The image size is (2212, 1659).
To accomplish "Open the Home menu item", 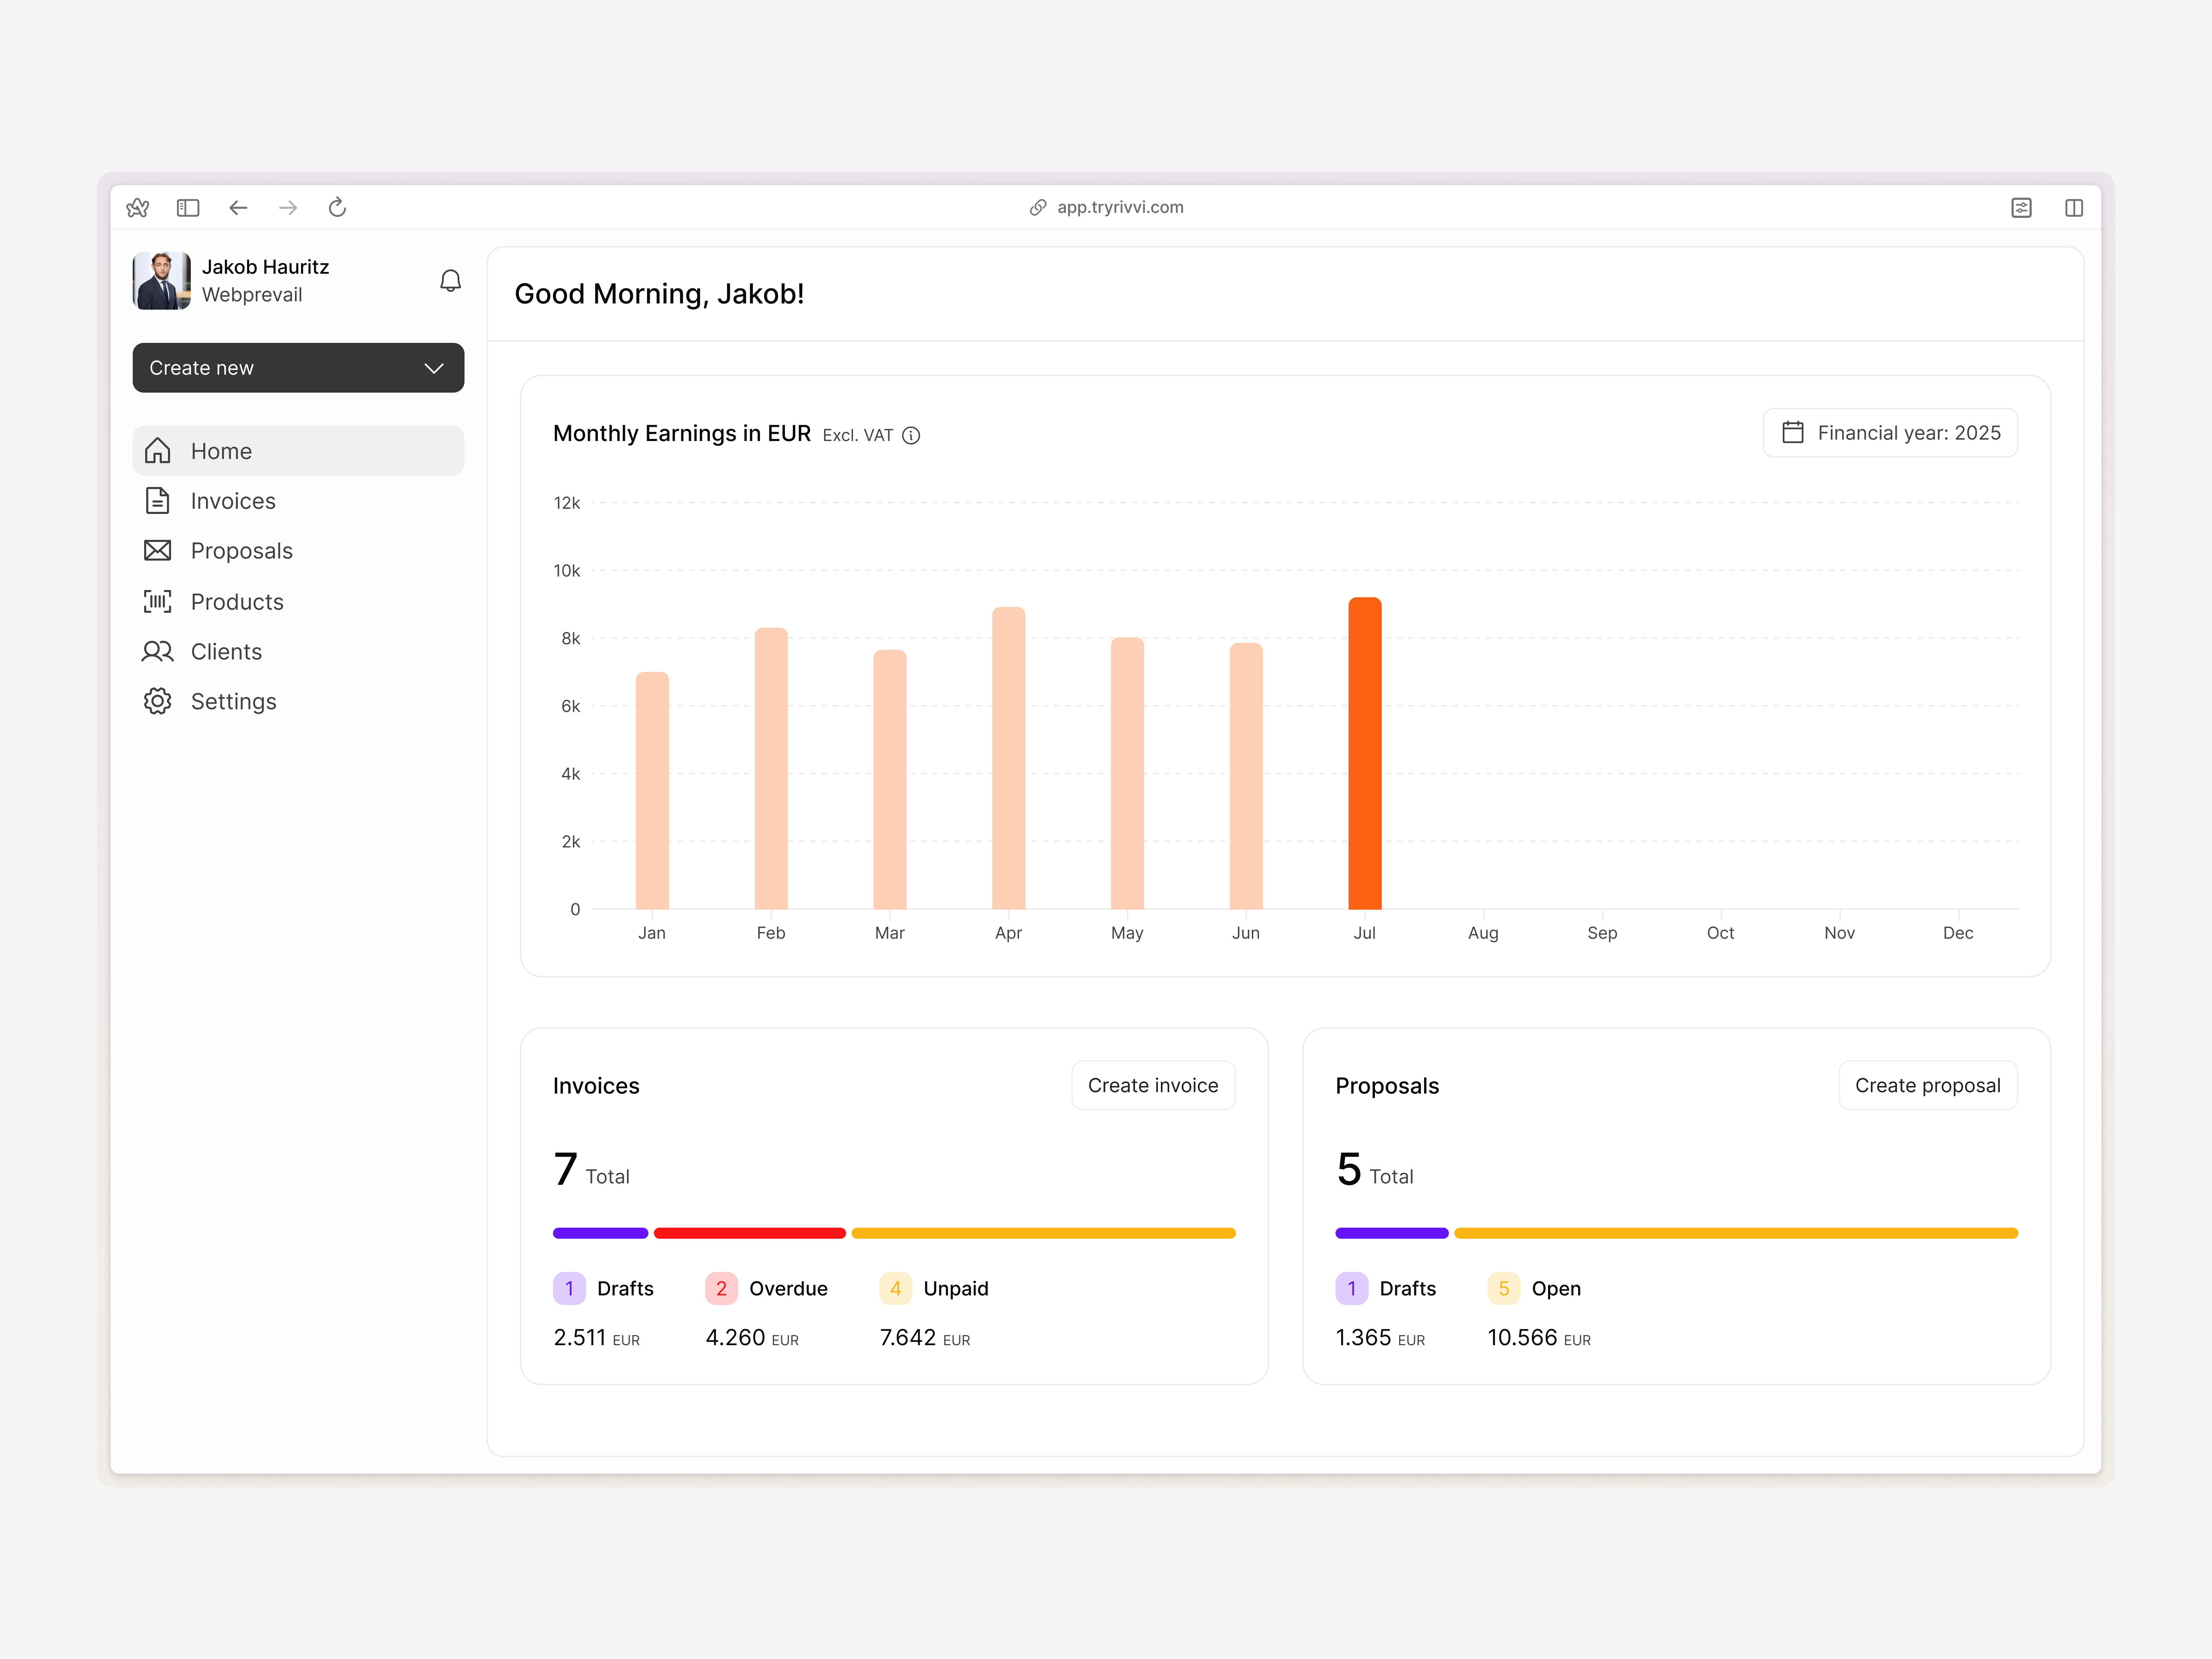I will pyautogui.click(x=298, y=451).
